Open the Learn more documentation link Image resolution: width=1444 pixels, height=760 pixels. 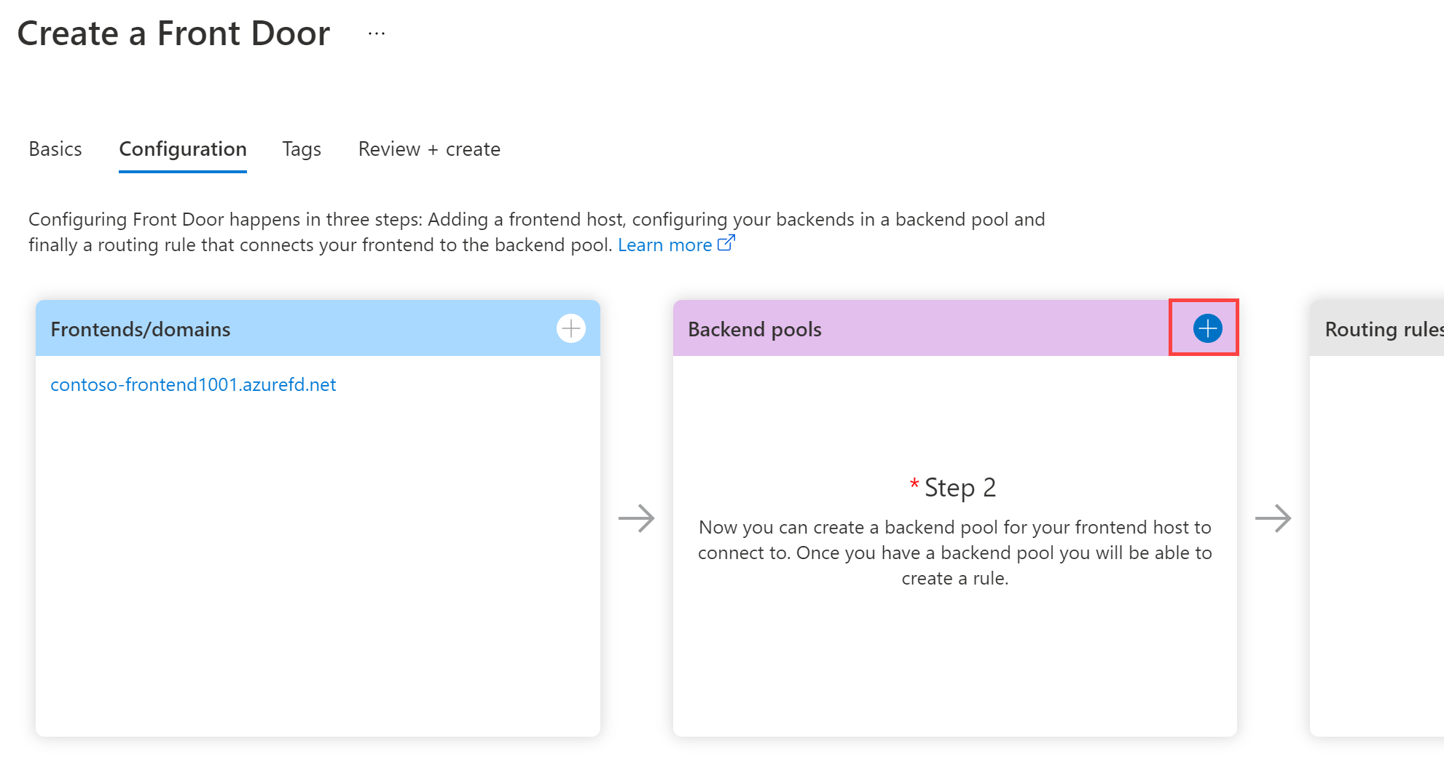click(x=664, y=245)
